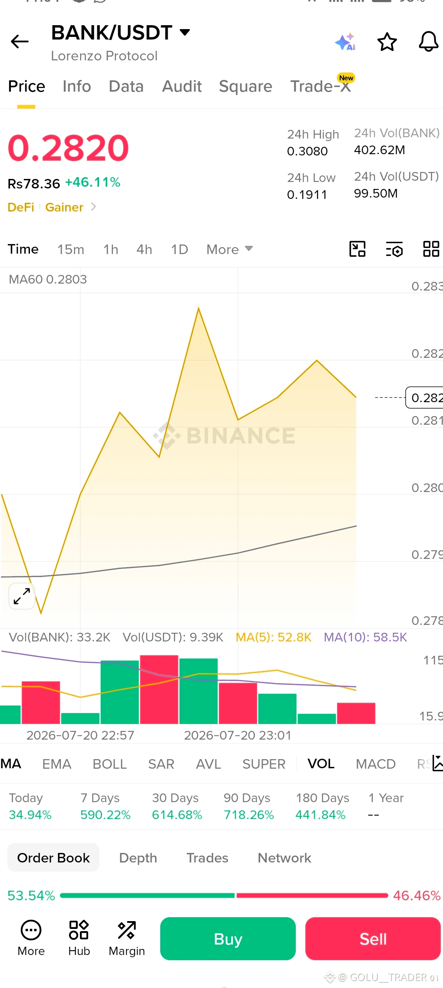Go back with the left arrow
This screenshot has width=443, height=988.
tap(20, 42)
